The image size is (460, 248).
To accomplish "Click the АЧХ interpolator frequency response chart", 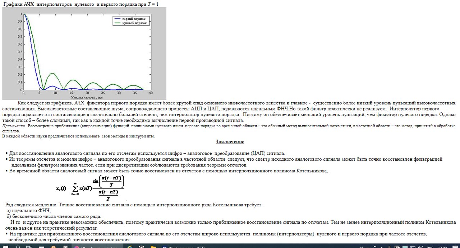I will point(84,53).
